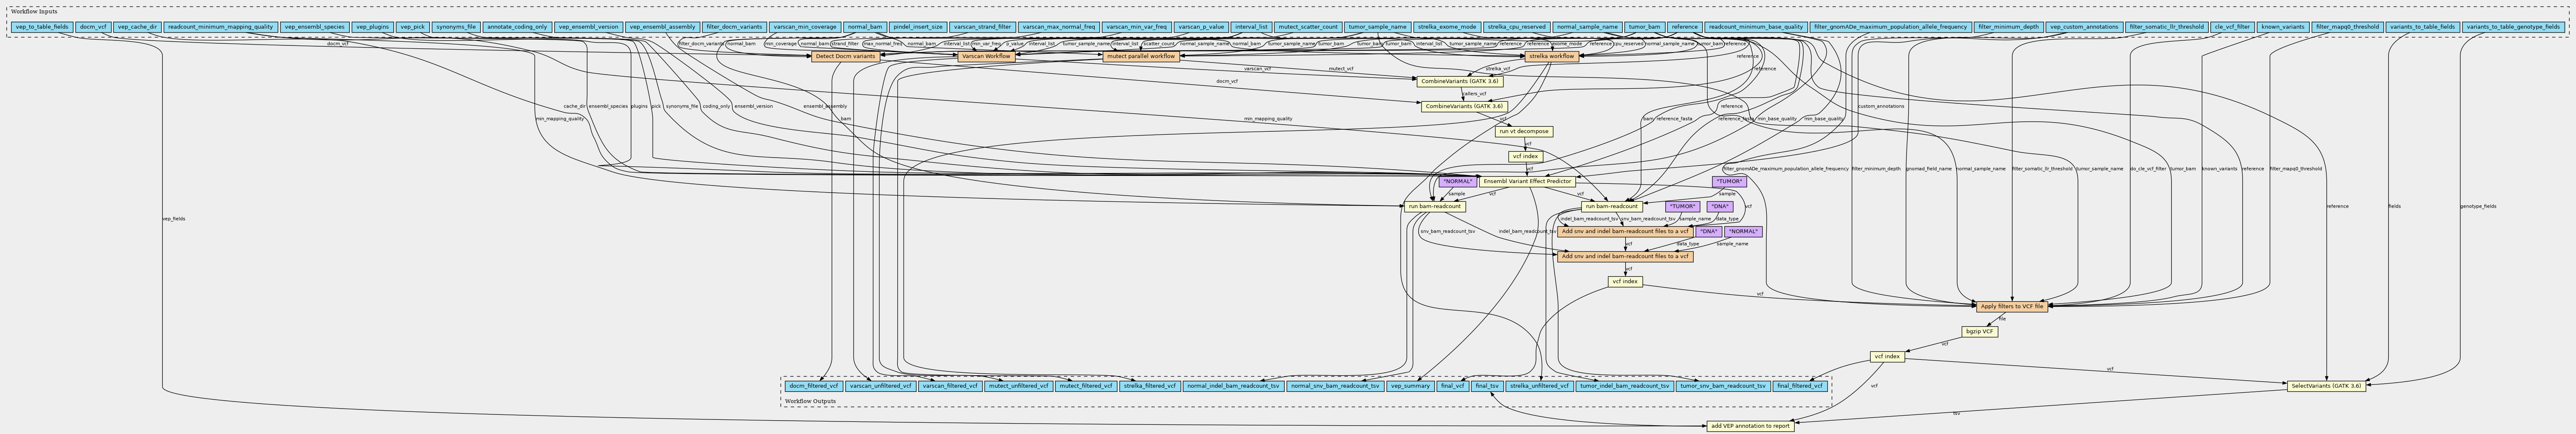Open the strelka workflow step
2576x434 pixels.
pos(1552,57)
